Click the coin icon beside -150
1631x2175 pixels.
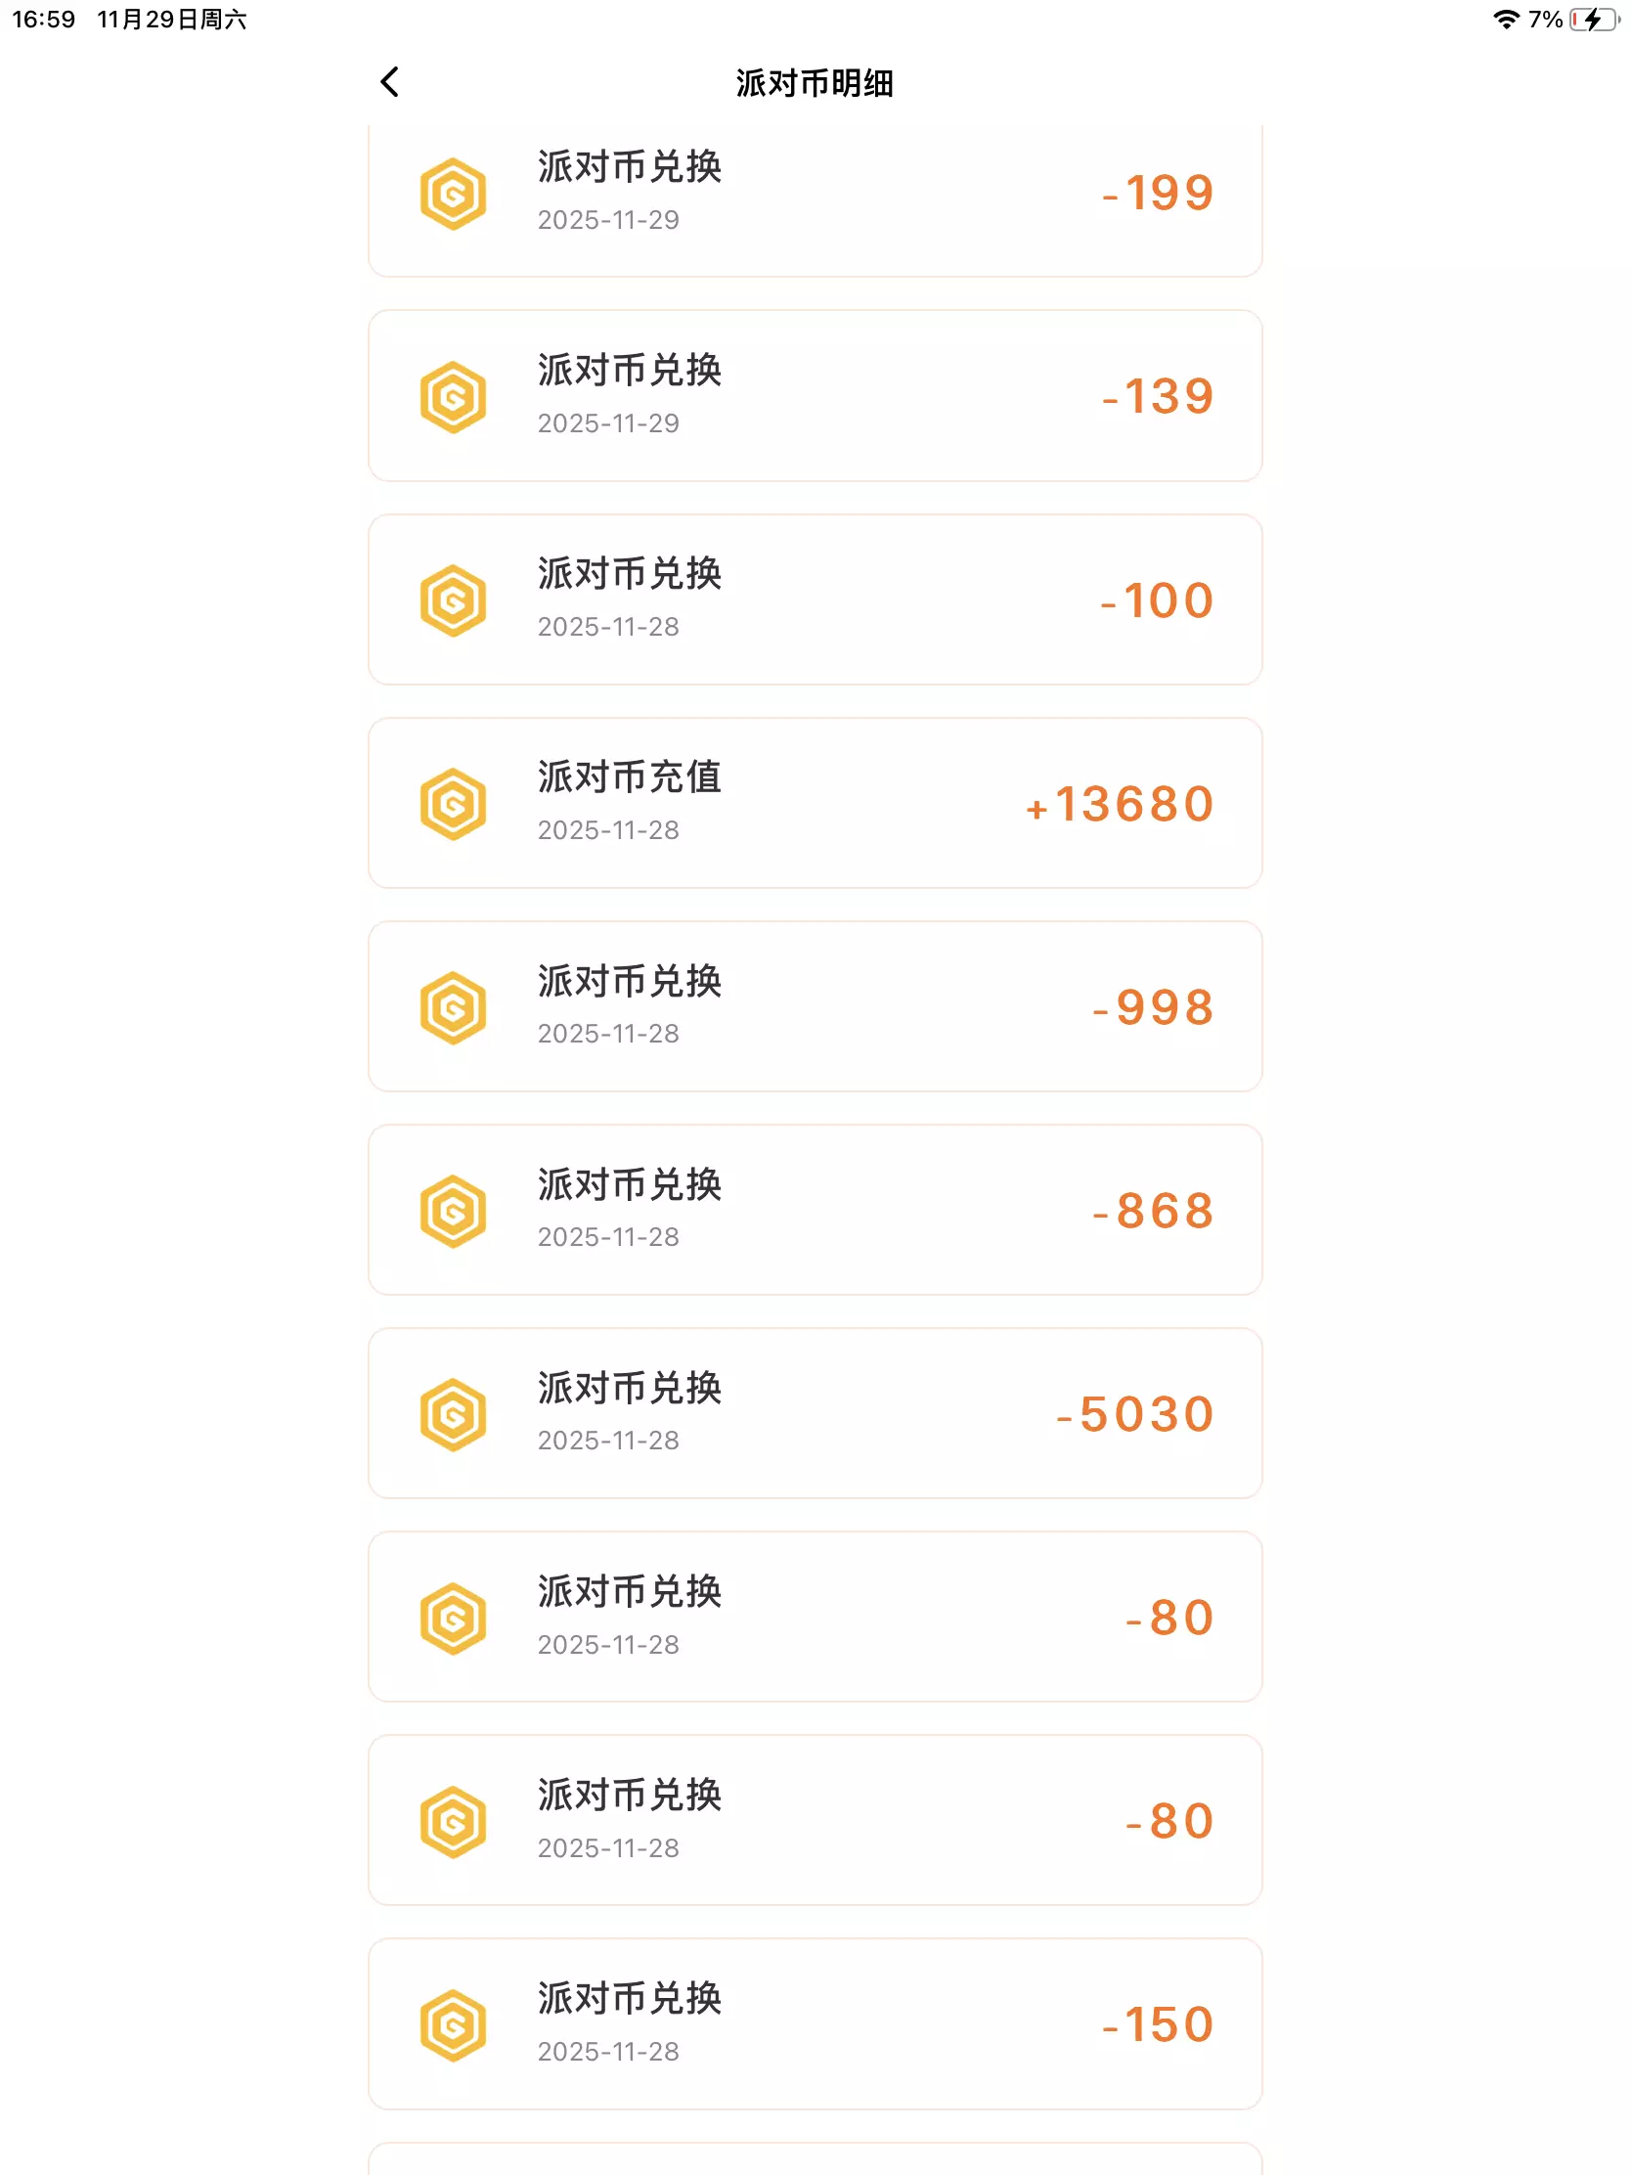[454, 2025]
